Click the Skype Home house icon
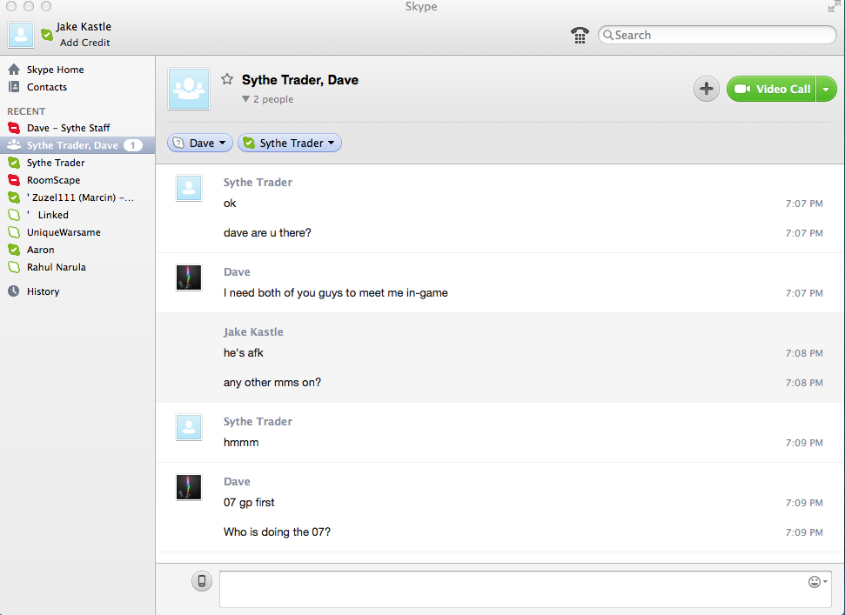845x615 pixels. click(14, 70)
